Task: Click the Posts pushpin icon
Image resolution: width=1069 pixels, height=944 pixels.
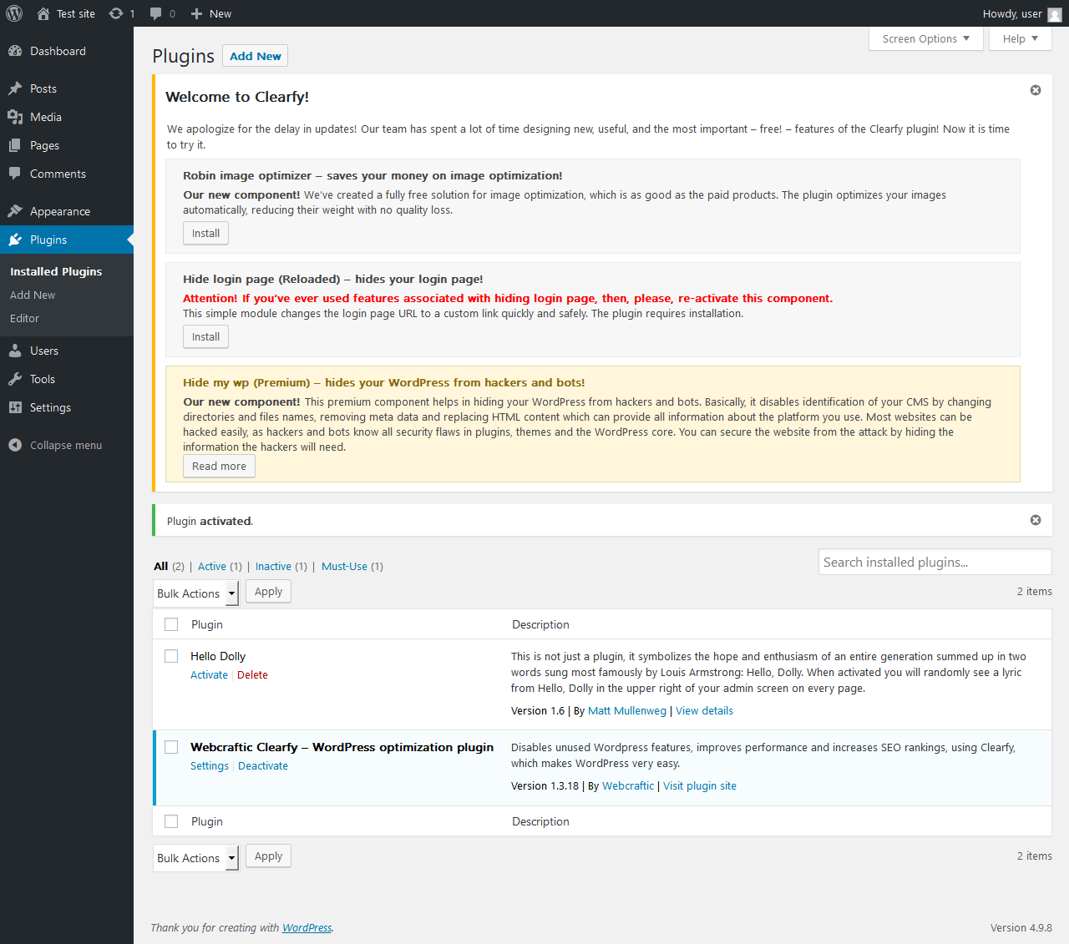Action: 15,88
